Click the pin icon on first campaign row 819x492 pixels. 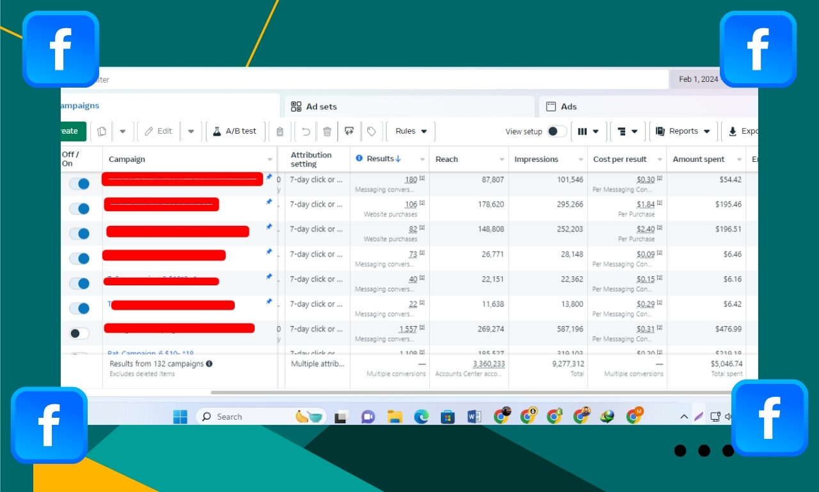[269, 177]
